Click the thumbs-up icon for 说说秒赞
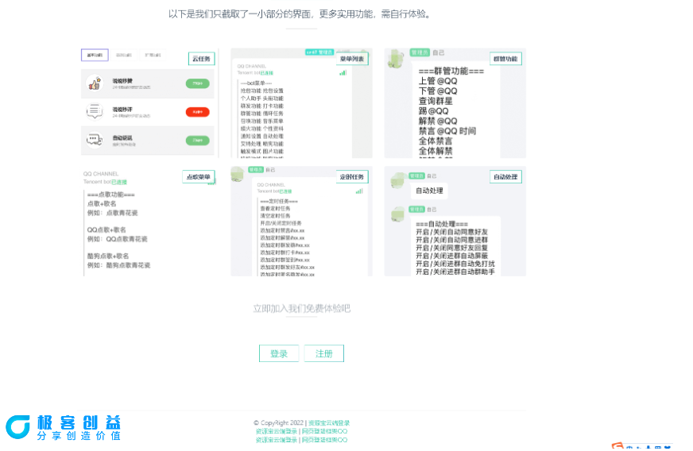 click(x=95, y=83)
